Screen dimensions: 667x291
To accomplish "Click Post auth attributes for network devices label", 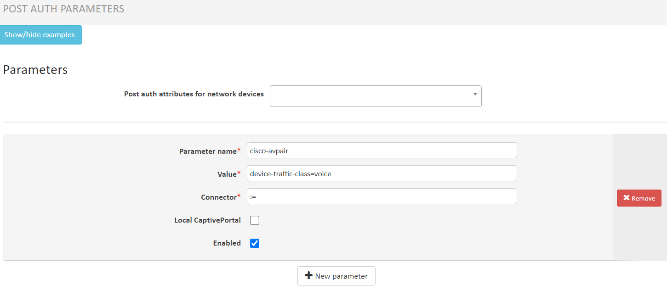I will [194, 94].
